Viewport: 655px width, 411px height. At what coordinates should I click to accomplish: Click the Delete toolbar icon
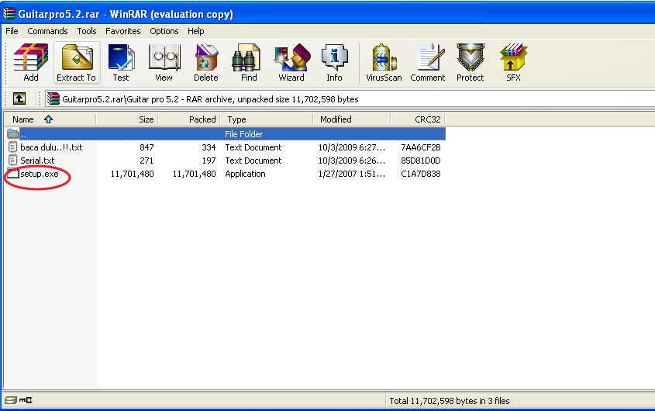(206, 62)
